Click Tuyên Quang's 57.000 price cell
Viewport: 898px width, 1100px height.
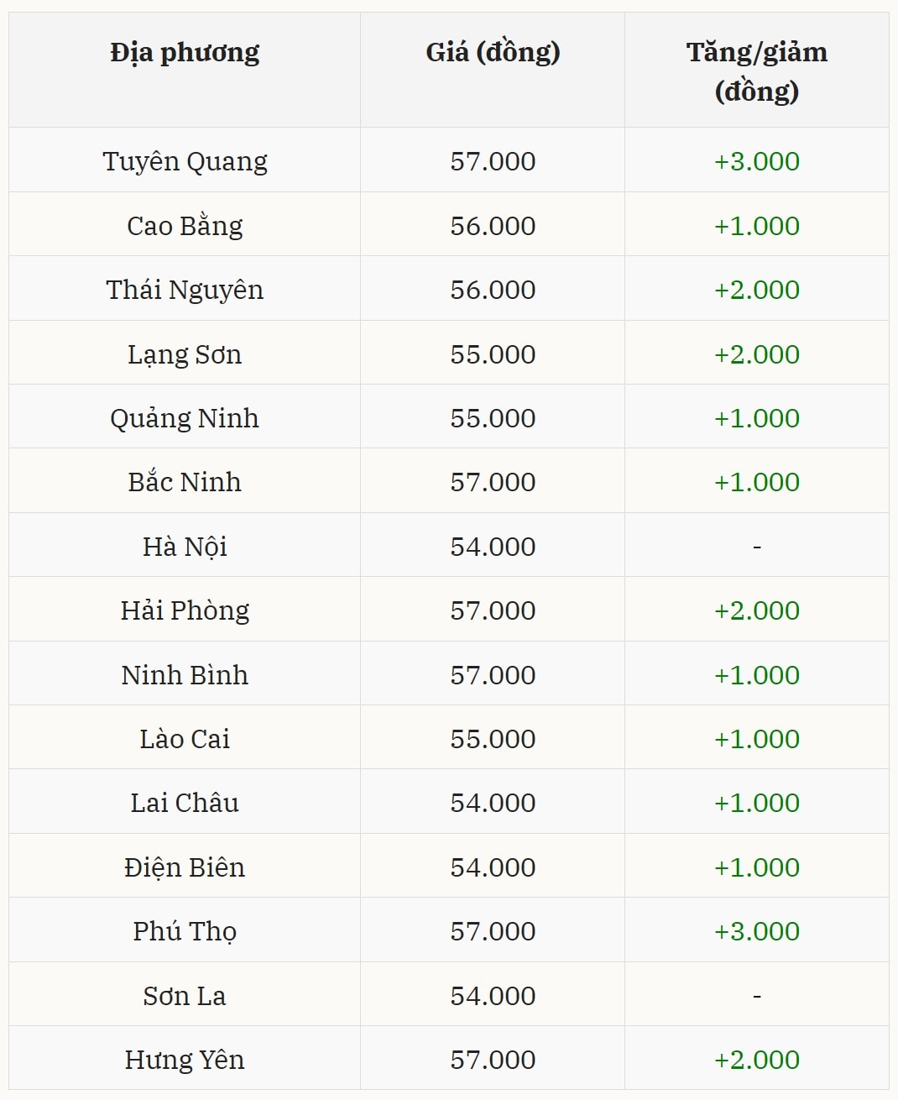coord(493,161)
